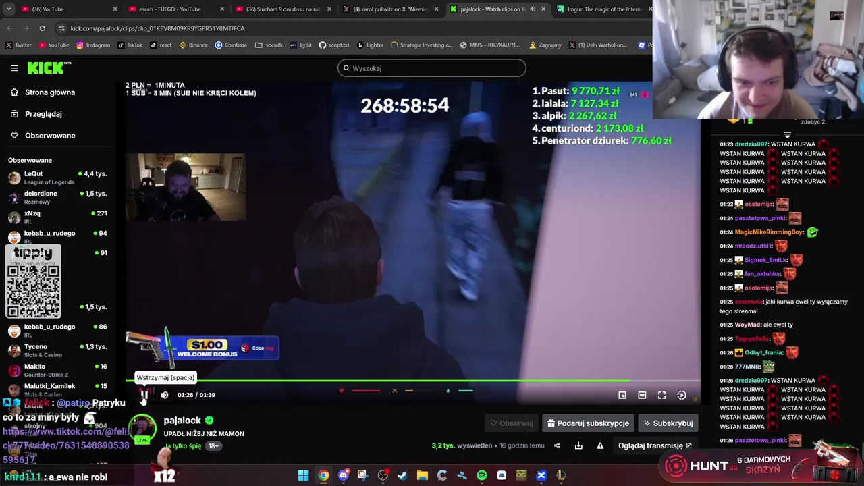Open OBS Studio from the taskbar
The height and width of the screenshot is (486, 864).
(383, 476)
